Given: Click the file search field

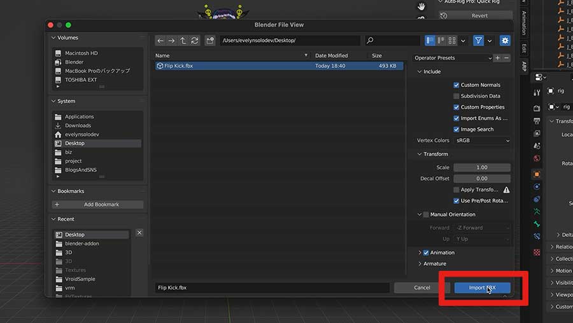Looking at the screenshot, I should pyautogui.click(x=392, y=41).
